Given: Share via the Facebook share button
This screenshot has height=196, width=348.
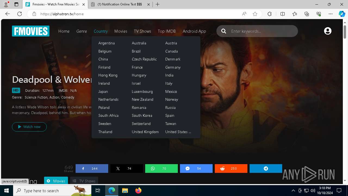Looking at the screenshot, I should pos(92,169).
